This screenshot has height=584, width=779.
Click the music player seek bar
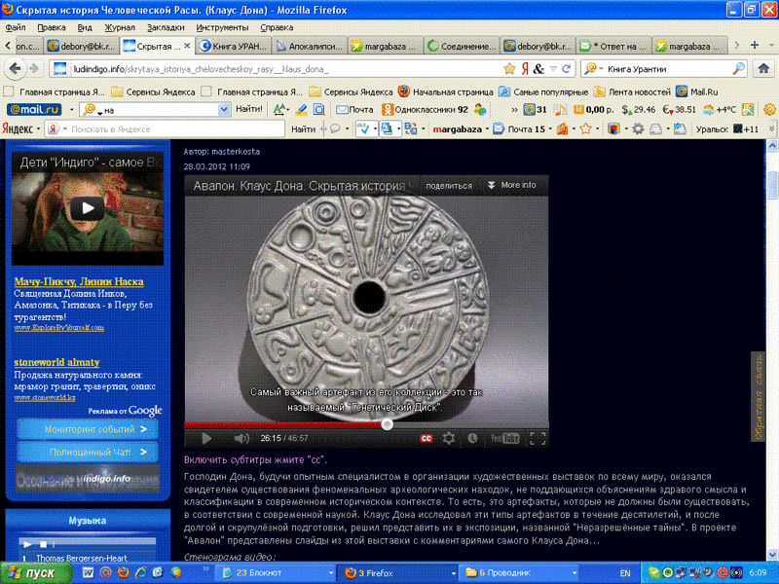click(x=106, y=541)
